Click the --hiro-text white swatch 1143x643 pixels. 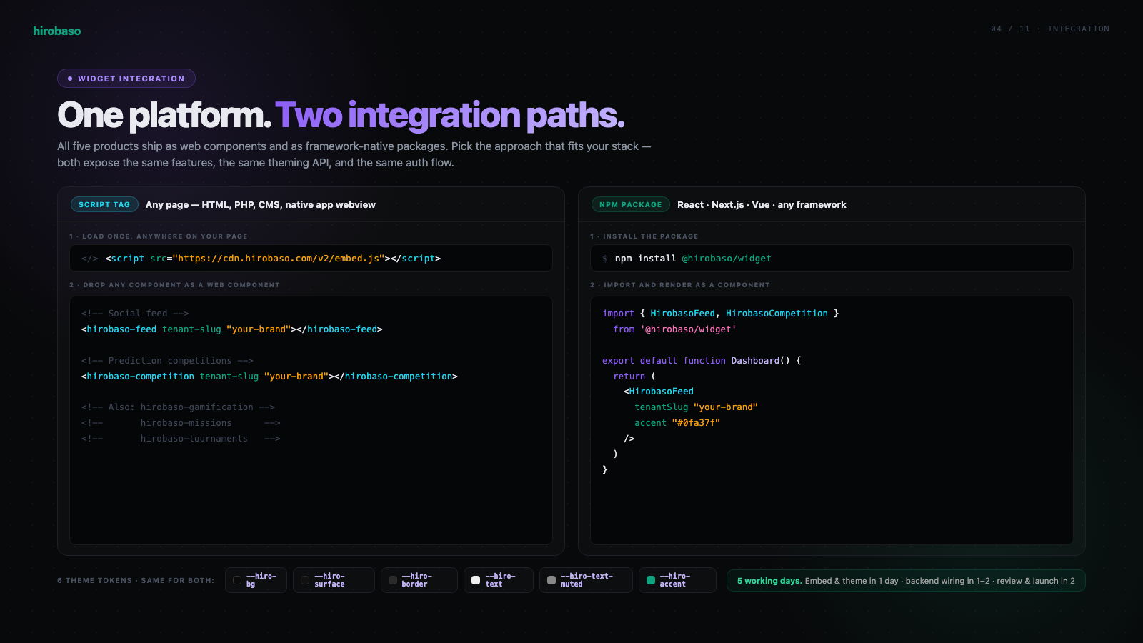click(x=476, y=580)
